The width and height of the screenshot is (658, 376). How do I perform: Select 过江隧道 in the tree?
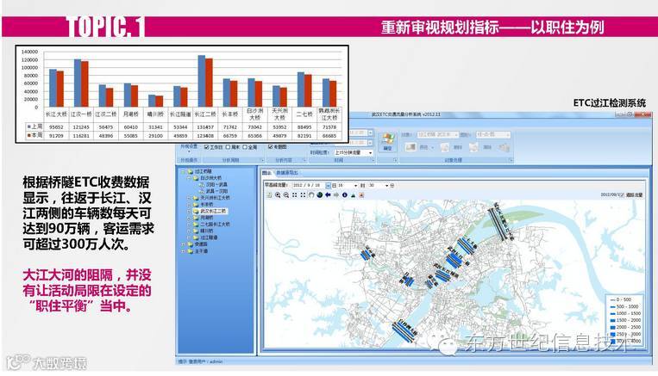209,237
